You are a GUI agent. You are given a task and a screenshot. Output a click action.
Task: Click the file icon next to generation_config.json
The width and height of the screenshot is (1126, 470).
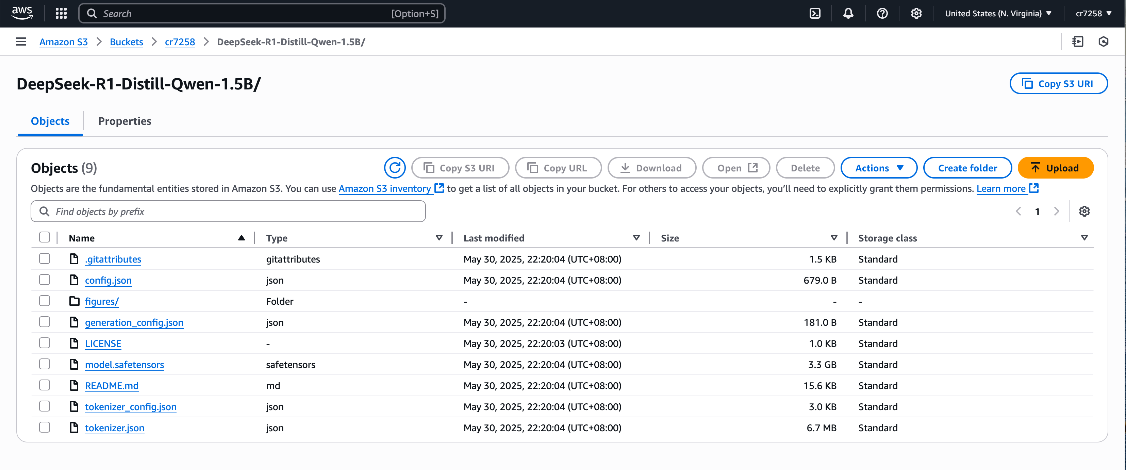pos(74,322)
